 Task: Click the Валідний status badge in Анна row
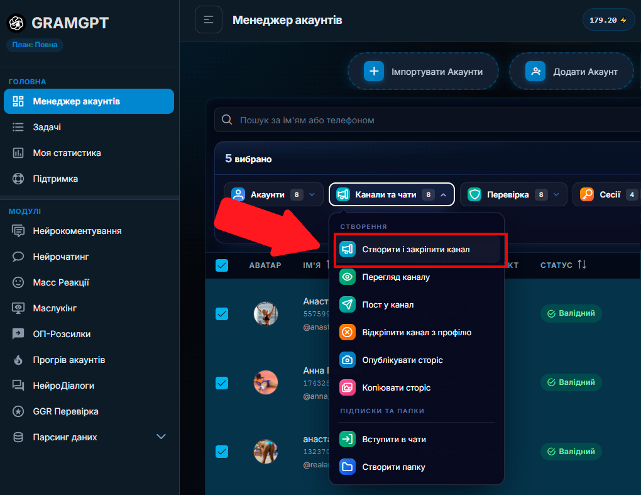click(571, 382)
